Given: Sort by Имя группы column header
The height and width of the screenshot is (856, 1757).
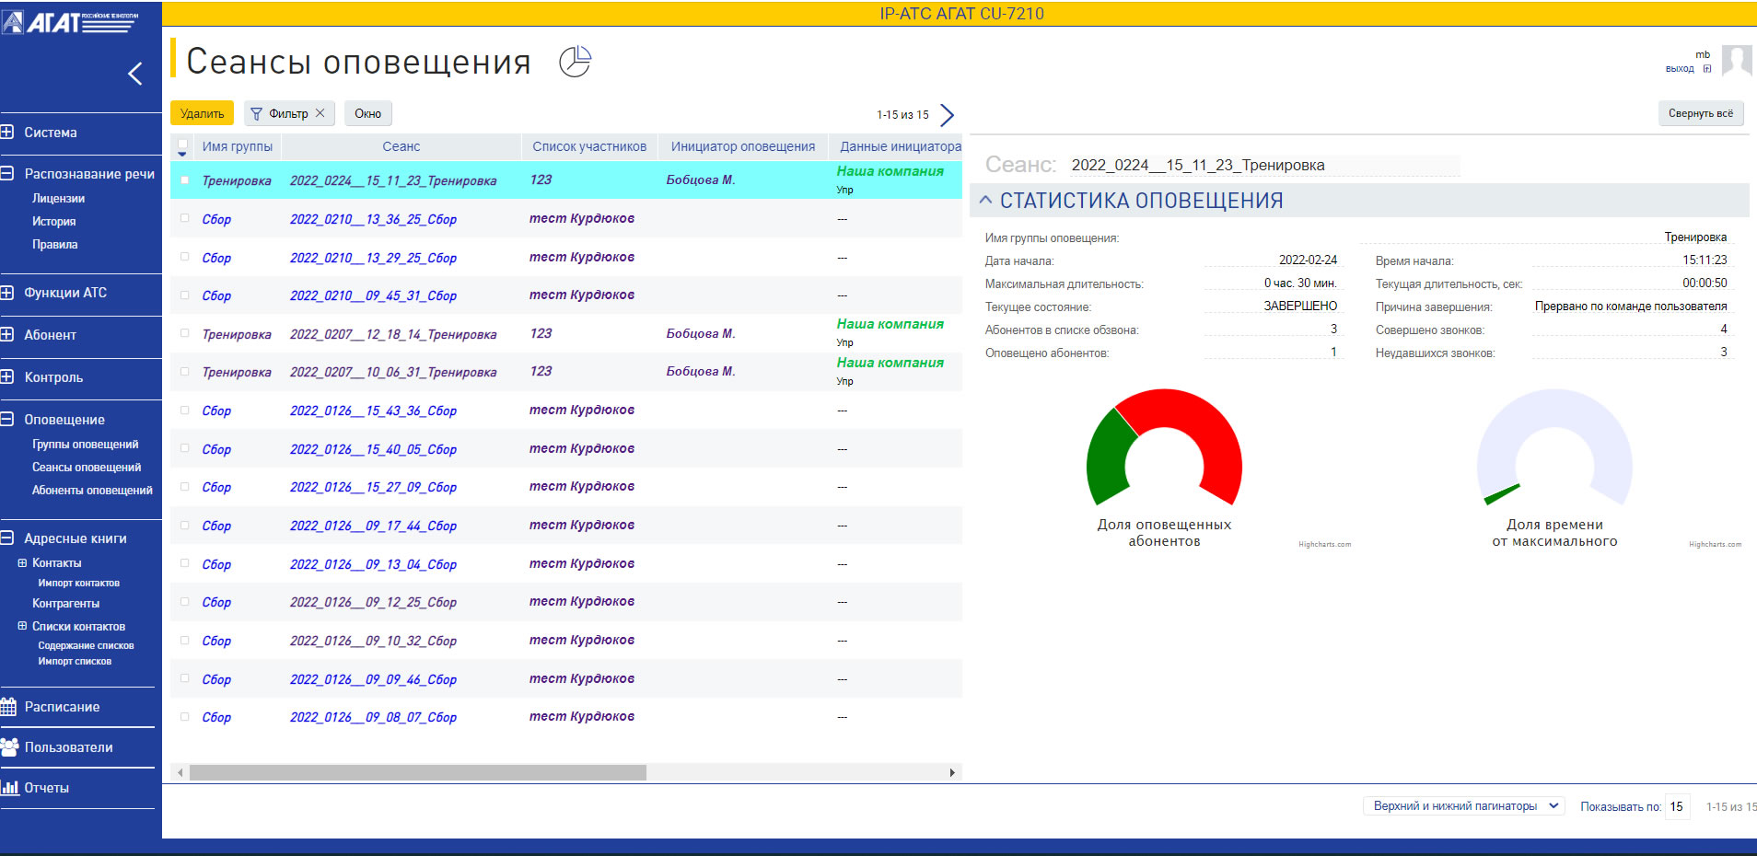Looking at the screenshot, I should pyautogui.click(x=237, y=146).
